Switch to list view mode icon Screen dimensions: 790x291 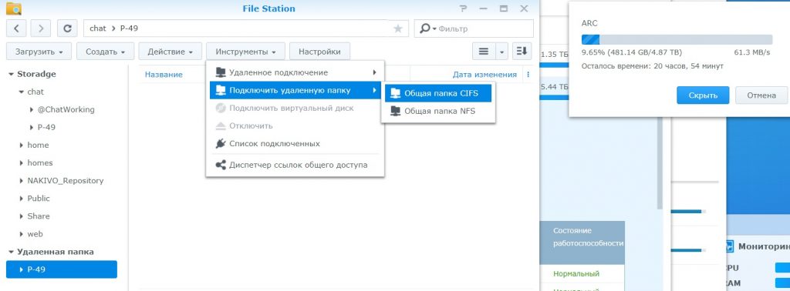click(x=483, y=52)
